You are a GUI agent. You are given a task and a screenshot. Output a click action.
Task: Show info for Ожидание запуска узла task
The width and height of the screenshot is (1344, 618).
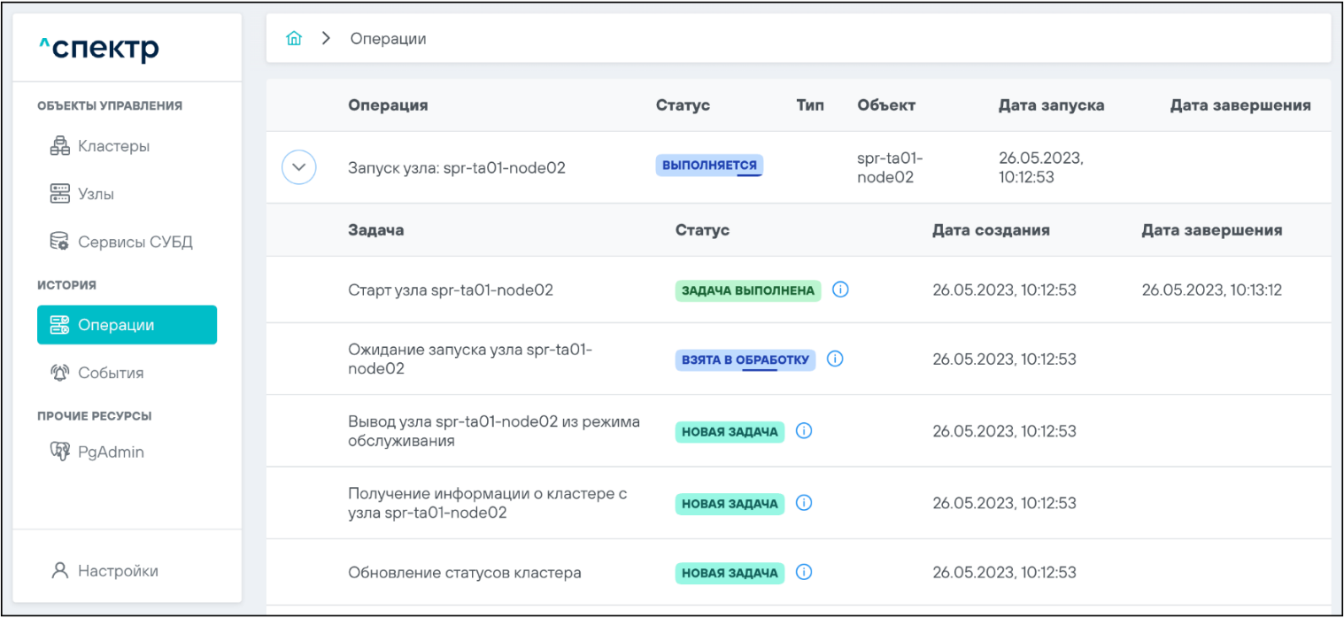(x=835, y=359)
